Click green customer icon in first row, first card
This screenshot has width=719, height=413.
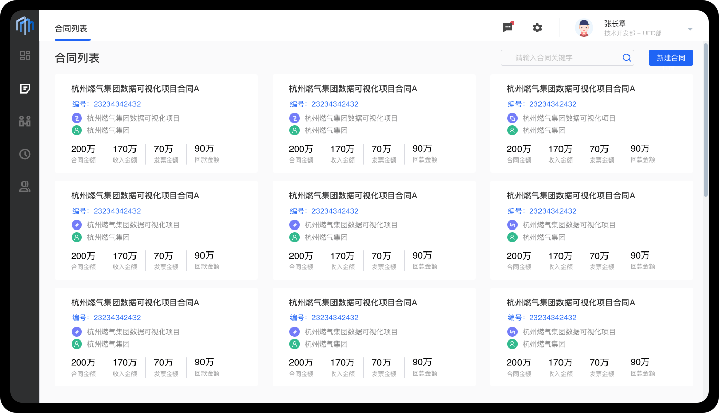coord(77,130)
